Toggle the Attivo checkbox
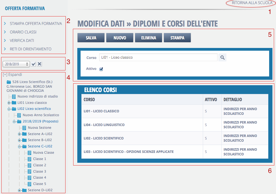This screenshot has height=194, width=276. 101,69
